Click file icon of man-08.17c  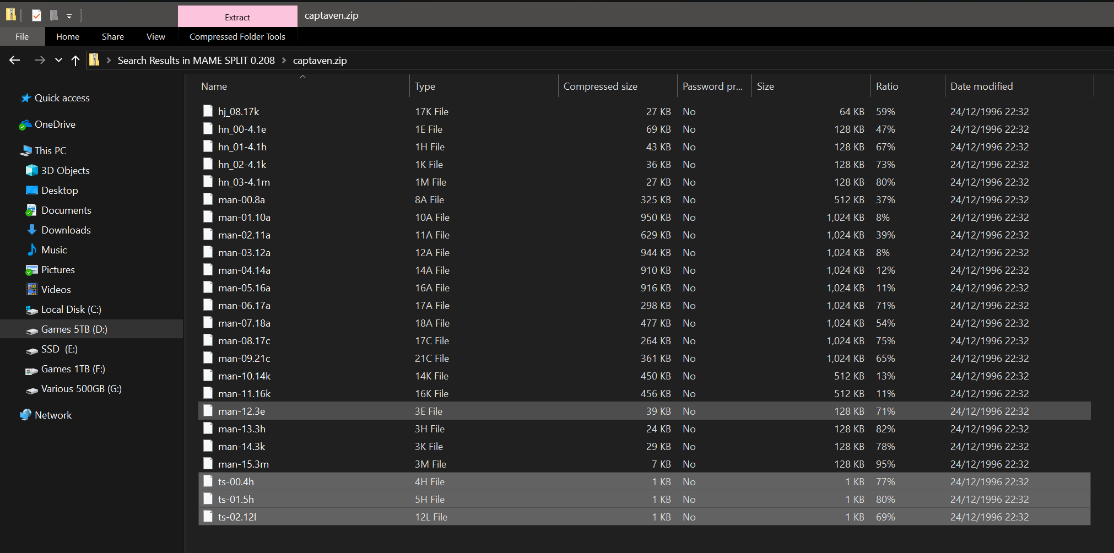tap(208, 340)
